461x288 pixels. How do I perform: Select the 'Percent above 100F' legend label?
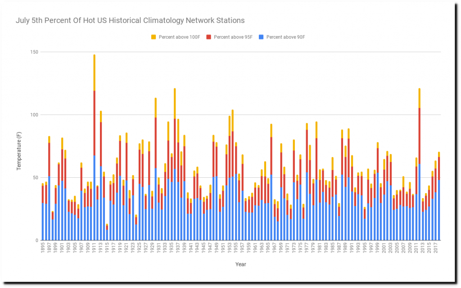(x=178, y=36)
